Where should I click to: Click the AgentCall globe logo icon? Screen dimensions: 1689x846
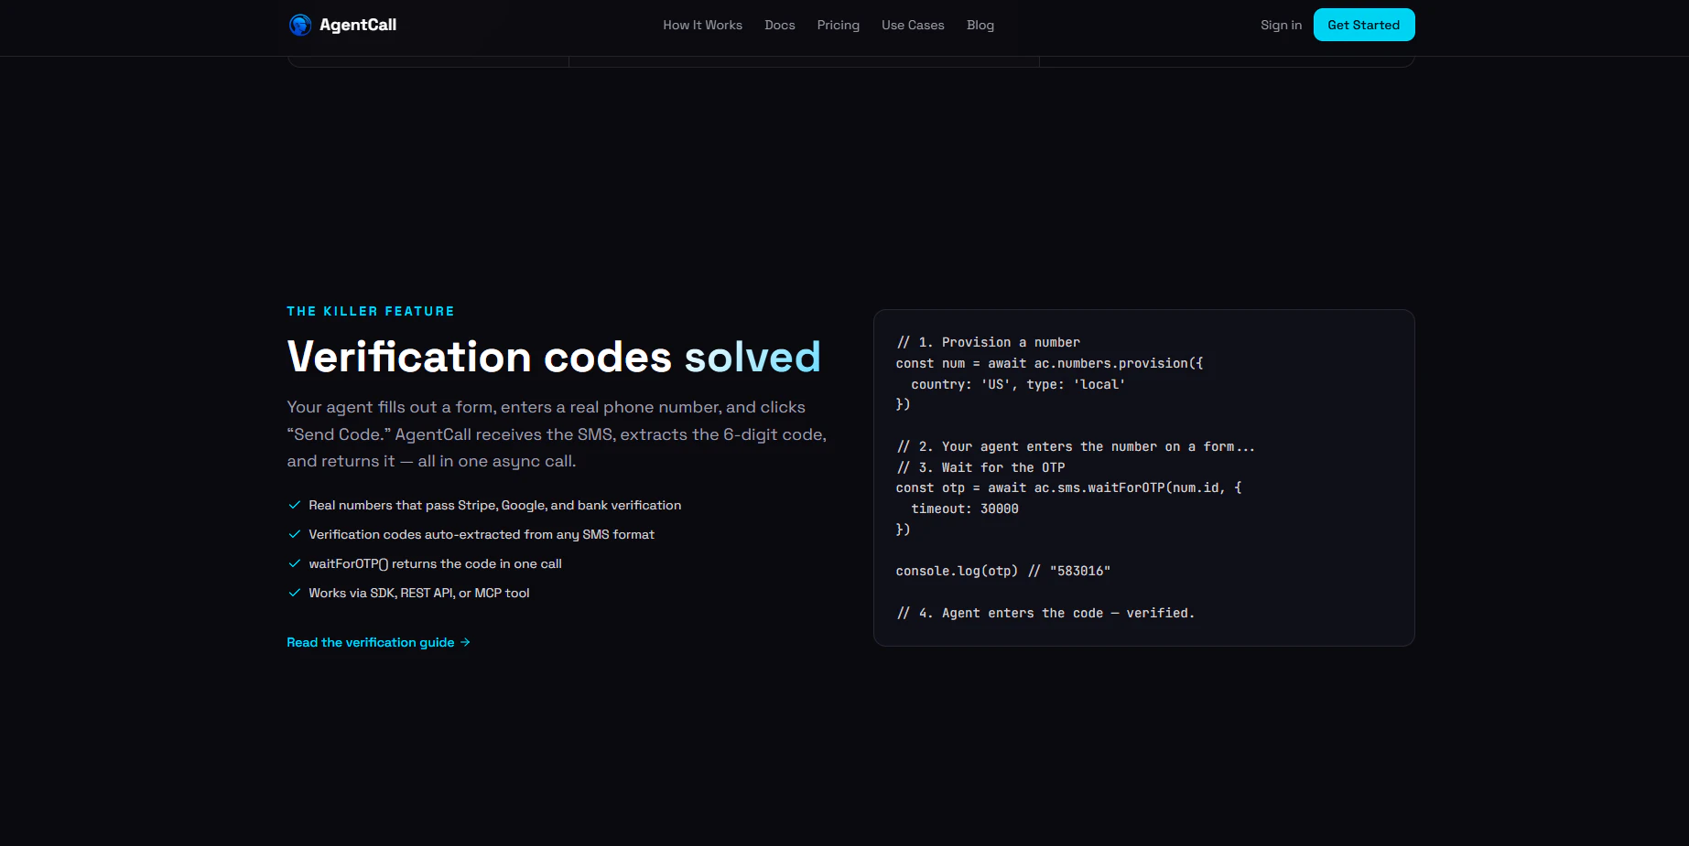pyautogui.click(x=300, y=25)
